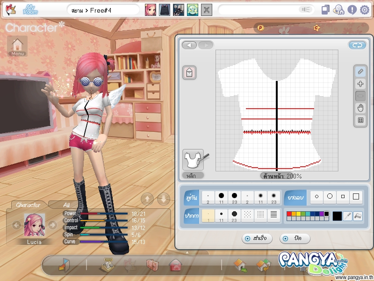Select the hand pan tool
The image size is (374, 281).
[x=360, y=108]
